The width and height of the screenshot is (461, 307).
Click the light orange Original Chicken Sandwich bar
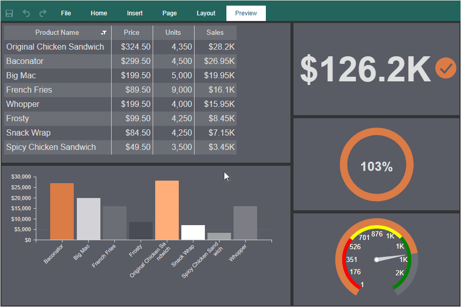pos(167,210)
